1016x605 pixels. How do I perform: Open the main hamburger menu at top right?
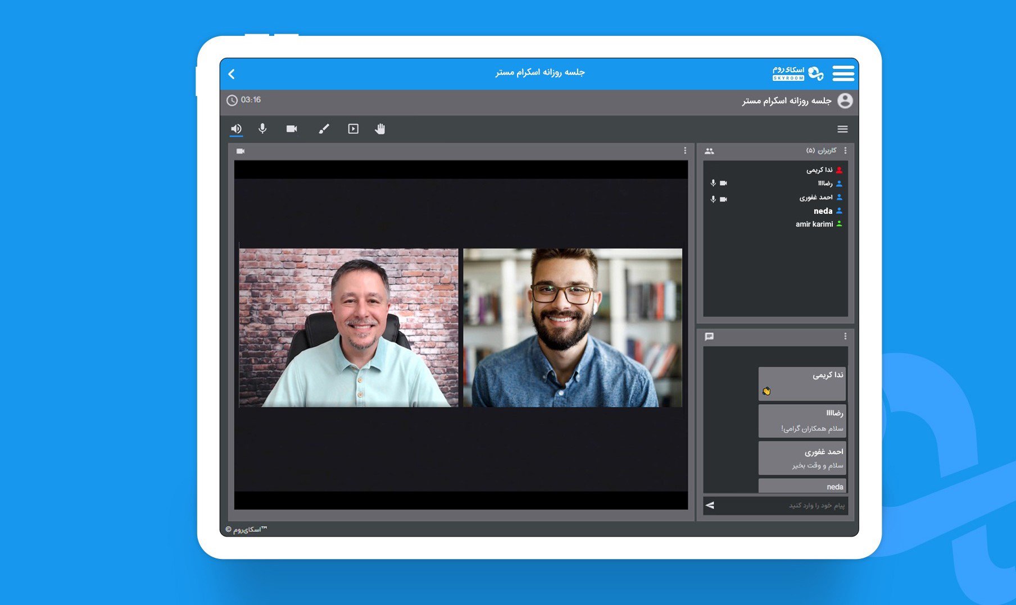[843, 74]
